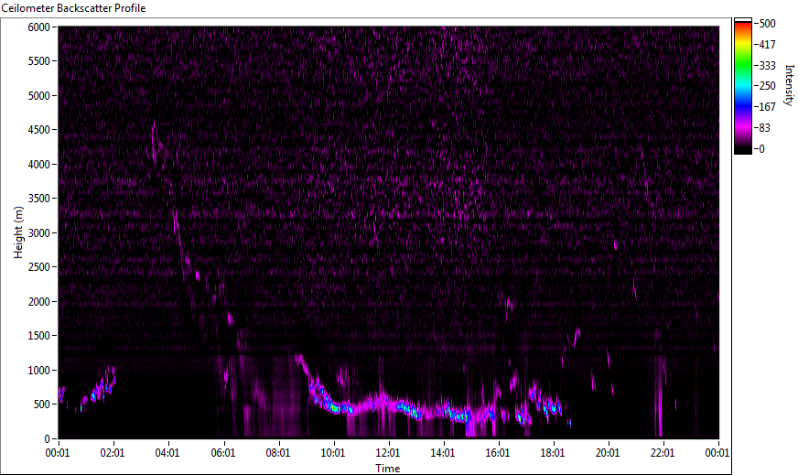The height and width of the screenshot is (475, 798).
Task: Click the 08:01 time tick label
Action: [278, 453]
